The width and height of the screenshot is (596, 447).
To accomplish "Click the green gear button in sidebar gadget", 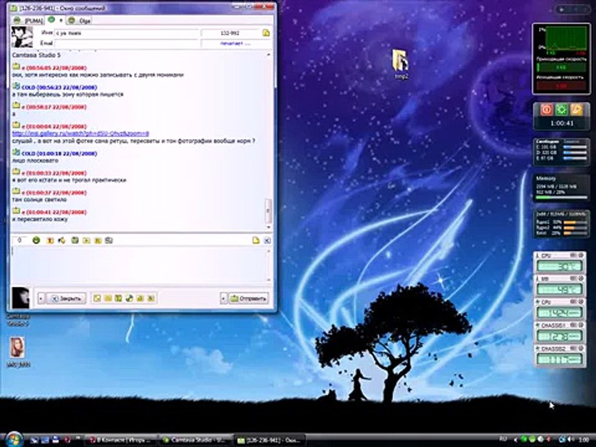I will pos(561,110).
